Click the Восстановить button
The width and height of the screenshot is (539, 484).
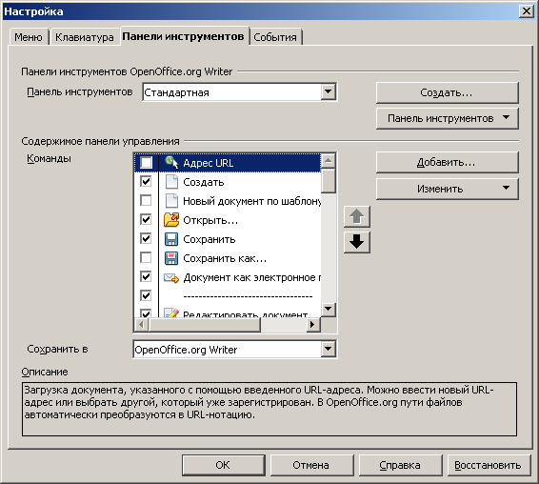click(488, 465)
